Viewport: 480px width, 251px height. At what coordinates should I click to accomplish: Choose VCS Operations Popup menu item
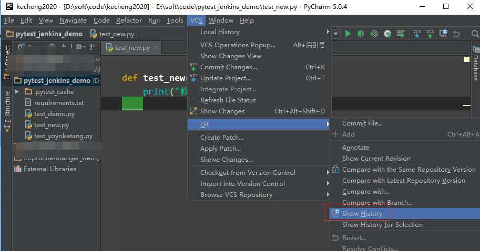tap(259, 45)
